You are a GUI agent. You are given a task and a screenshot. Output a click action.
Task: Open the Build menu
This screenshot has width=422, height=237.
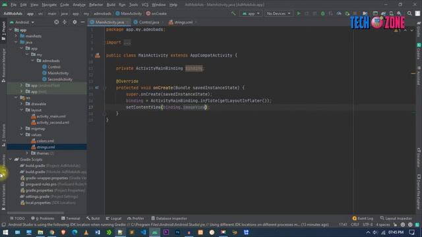click(111, 5)
